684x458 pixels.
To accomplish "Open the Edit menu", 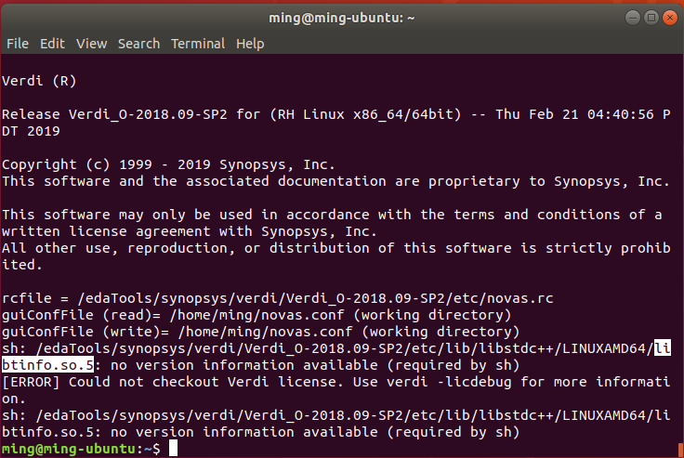I will (52, 44).
